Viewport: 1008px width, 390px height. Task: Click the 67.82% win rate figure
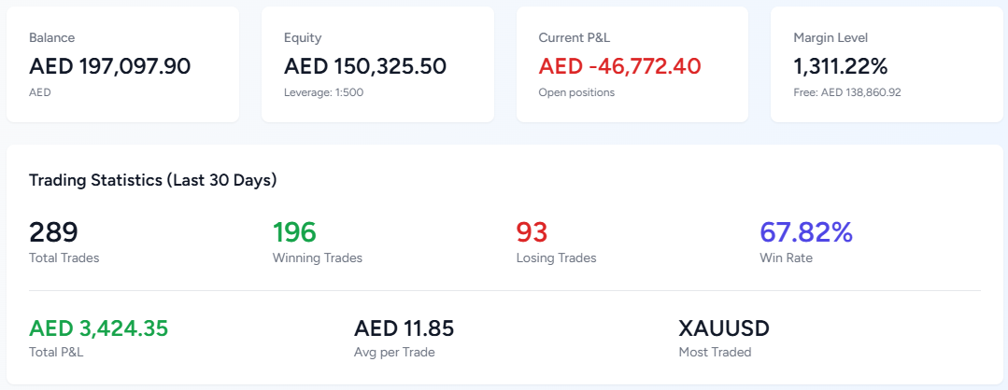pos(806,232)
